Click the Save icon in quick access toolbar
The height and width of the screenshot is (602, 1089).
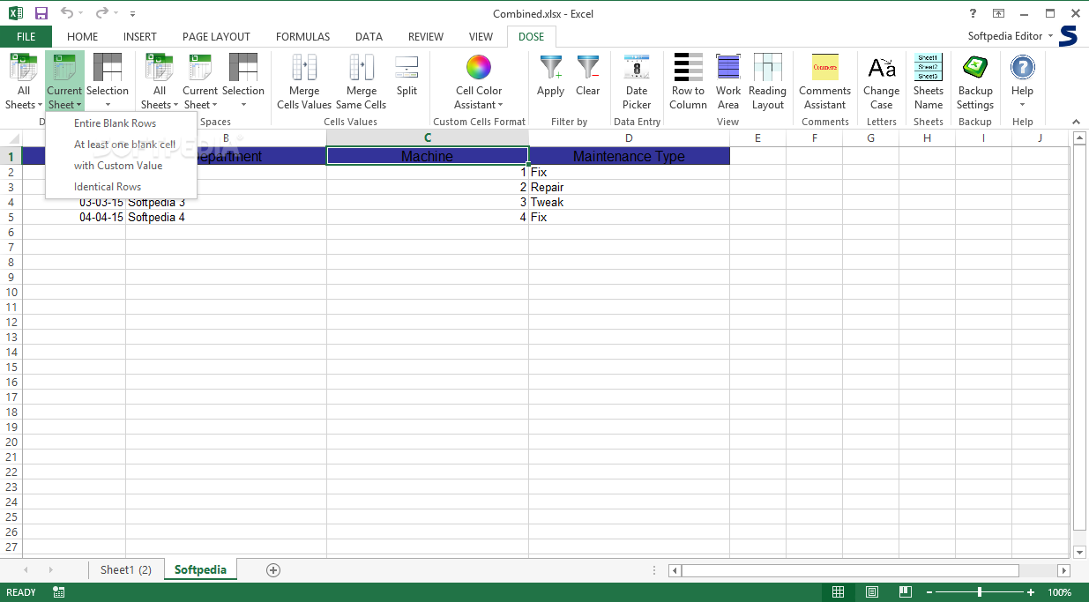click(x=41, y=13)
